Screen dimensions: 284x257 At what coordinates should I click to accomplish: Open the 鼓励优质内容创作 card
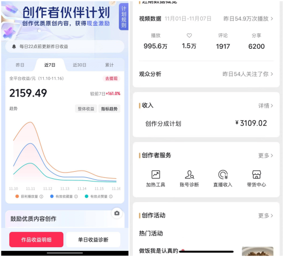coord(65,219)
